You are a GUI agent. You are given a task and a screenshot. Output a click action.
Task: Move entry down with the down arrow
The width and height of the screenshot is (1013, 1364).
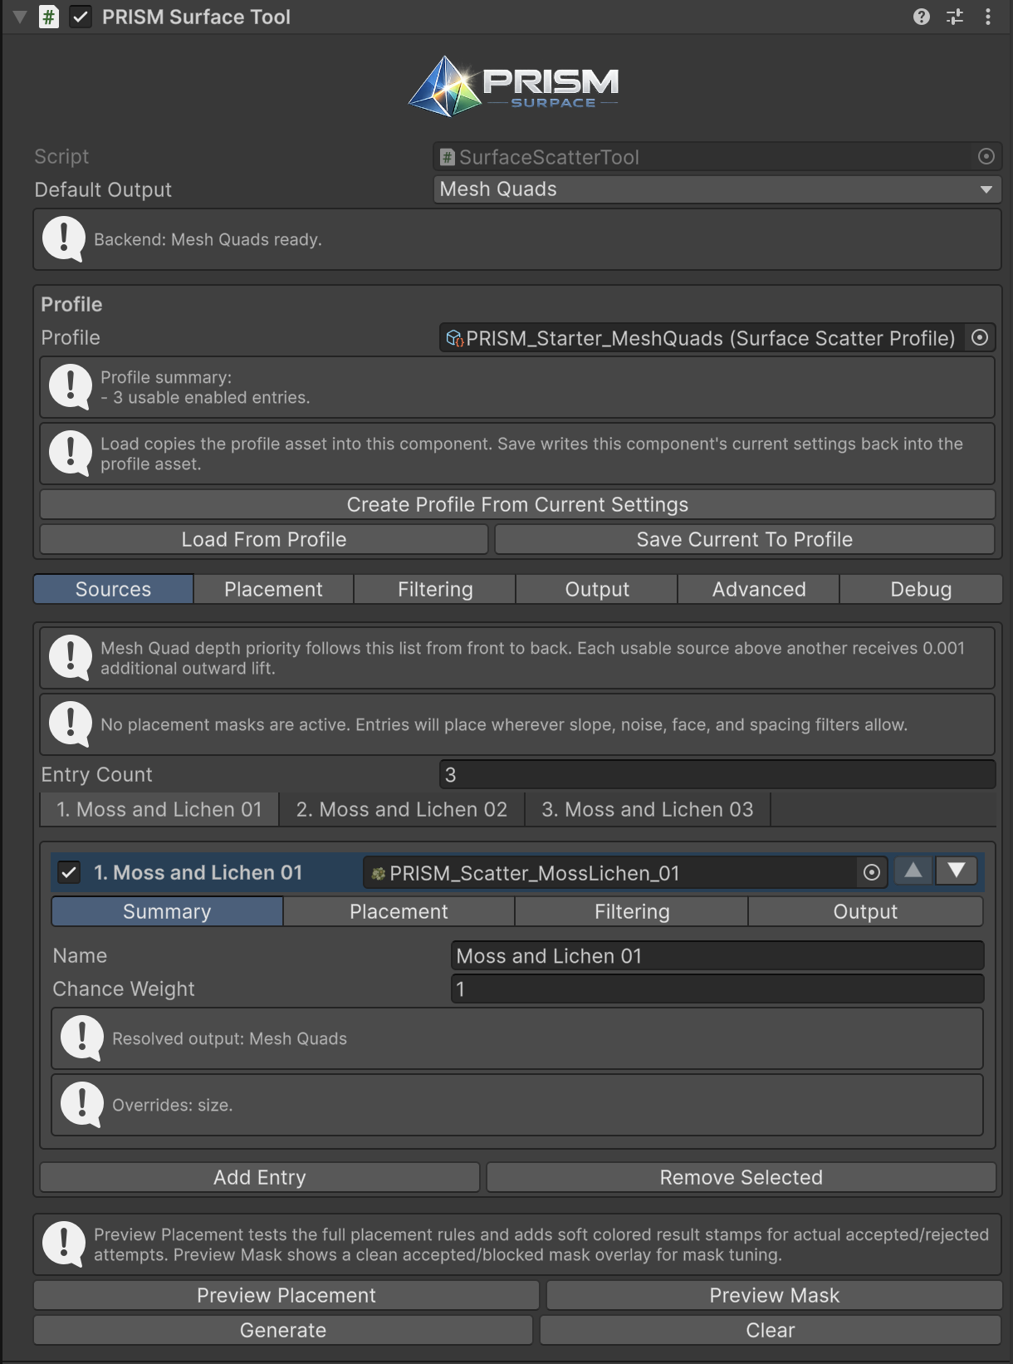957,871
